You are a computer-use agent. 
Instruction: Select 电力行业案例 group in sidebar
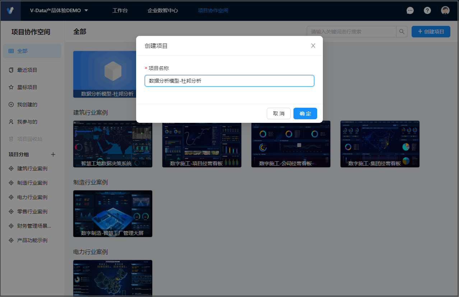(x=32, y=197)
